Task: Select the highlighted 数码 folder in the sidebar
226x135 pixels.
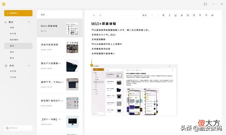Action: (x=18, y=46)
